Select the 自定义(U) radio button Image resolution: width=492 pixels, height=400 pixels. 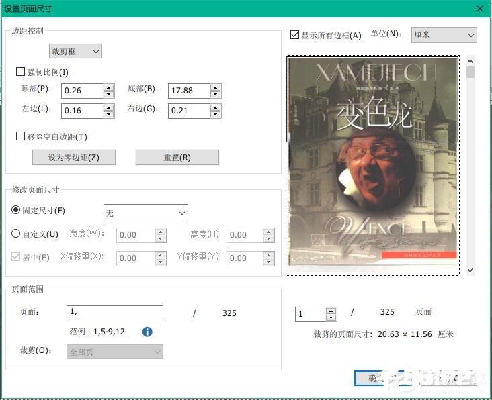tap(15, 234)
